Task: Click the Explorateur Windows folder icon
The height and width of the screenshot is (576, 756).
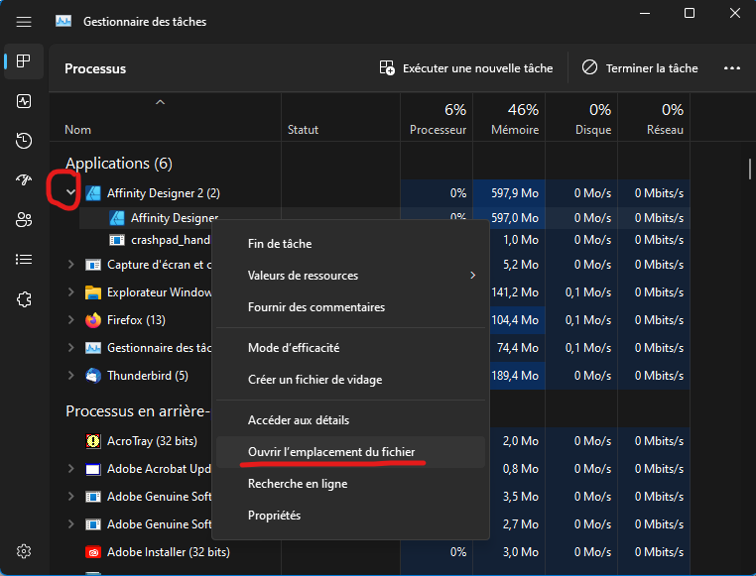Action: click(93, 292)
